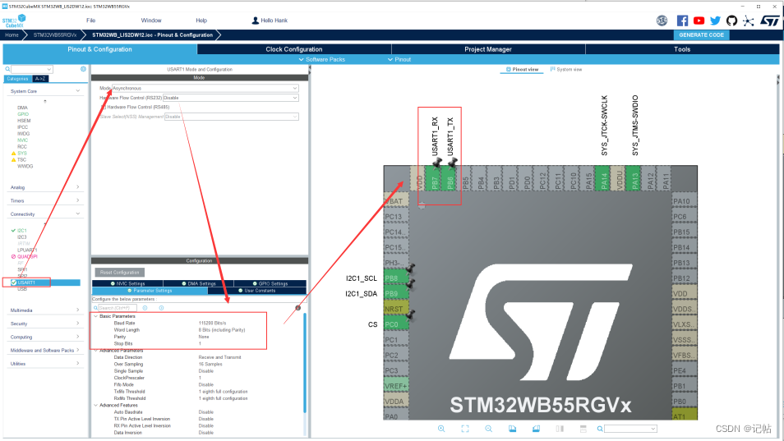This screenshot has width=784, height=441.
Task: Collapse the Basic Parameters section
Action: (x=96, y=316)
